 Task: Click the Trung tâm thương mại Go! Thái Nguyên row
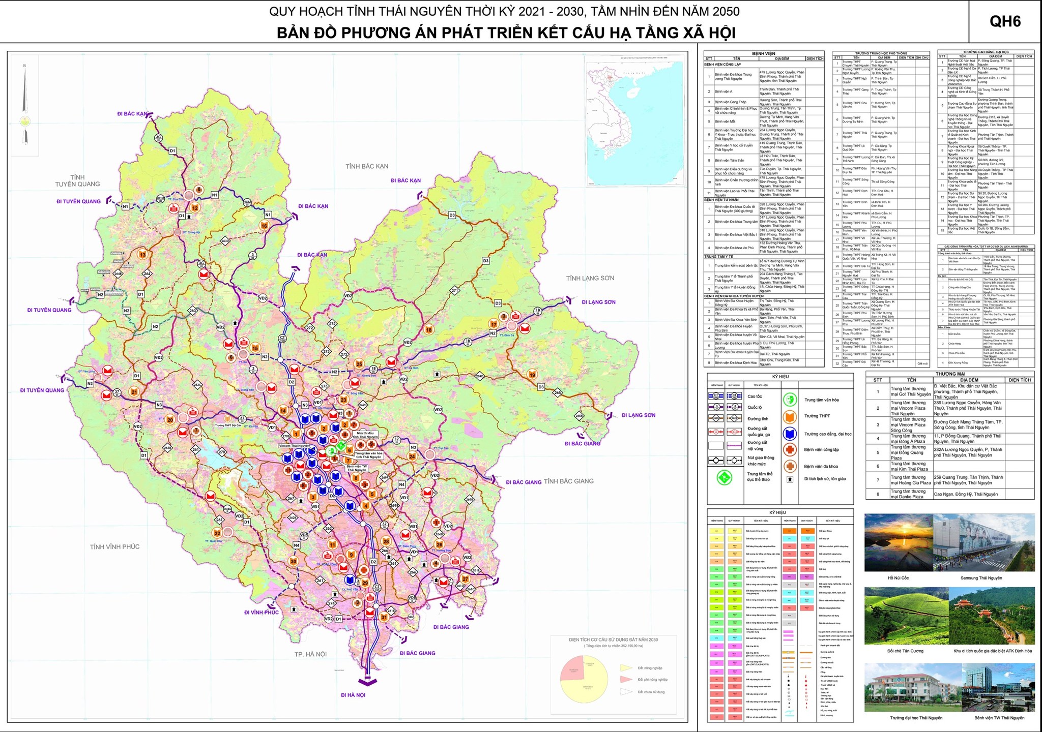950,391
